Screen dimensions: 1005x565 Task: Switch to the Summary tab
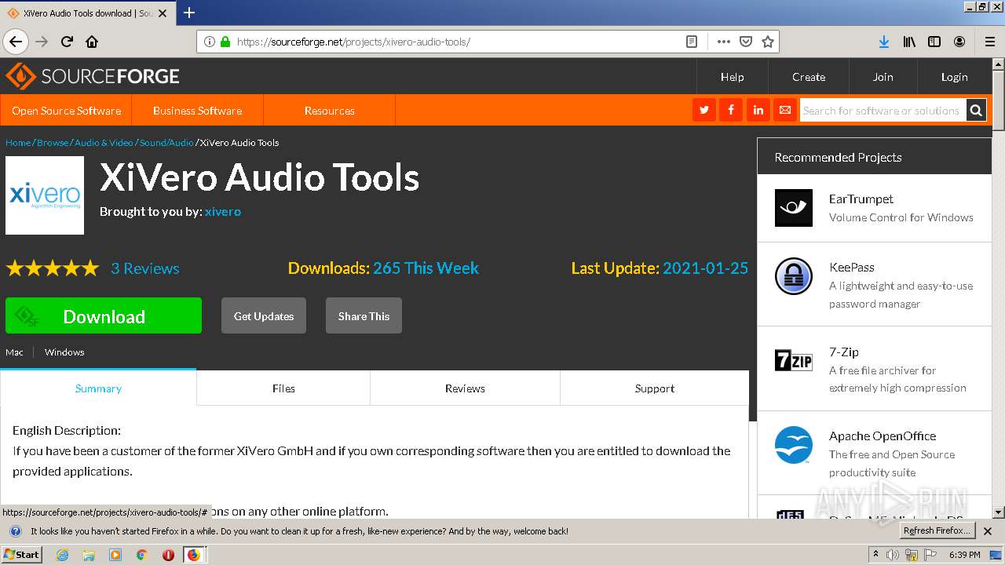coord(98,388)
